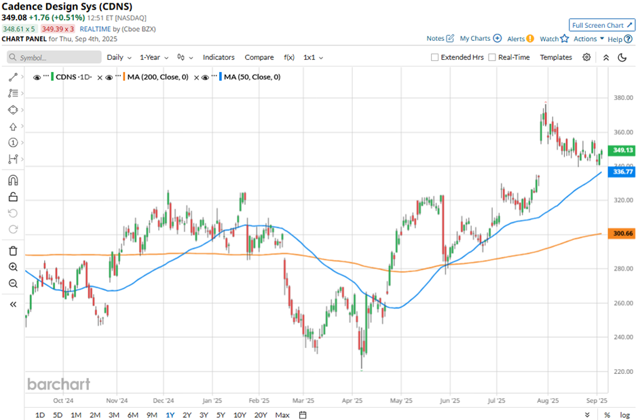This screenshot has width=638, height=420.
Task: Zoom in using the magnifier plus icon
Action: tap(13, 267)
